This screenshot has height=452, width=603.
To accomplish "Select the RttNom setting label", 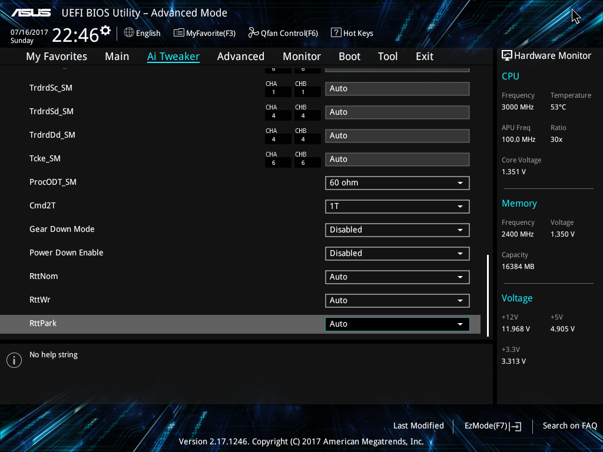I will point(44,277).
